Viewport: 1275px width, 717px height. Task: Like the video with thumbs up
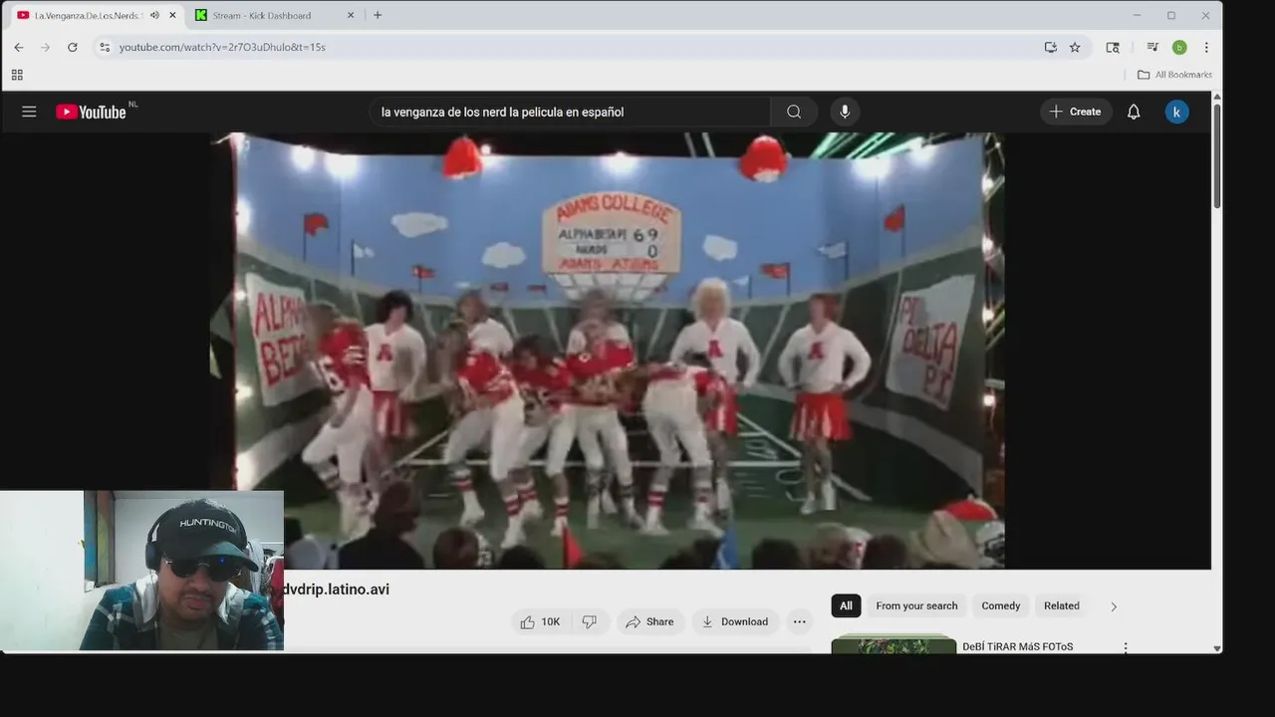[540, 621]
